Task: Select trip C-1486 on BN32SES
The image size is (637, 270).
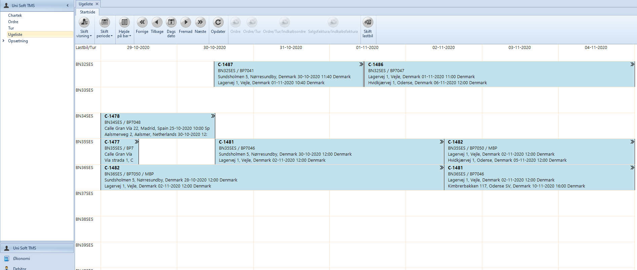Action: tap(499, 74)
